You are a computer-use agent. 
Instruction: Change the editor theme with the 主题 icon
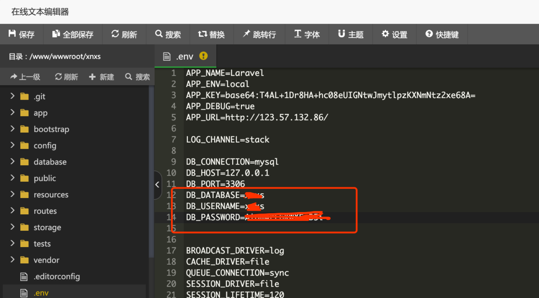[342, 34]
